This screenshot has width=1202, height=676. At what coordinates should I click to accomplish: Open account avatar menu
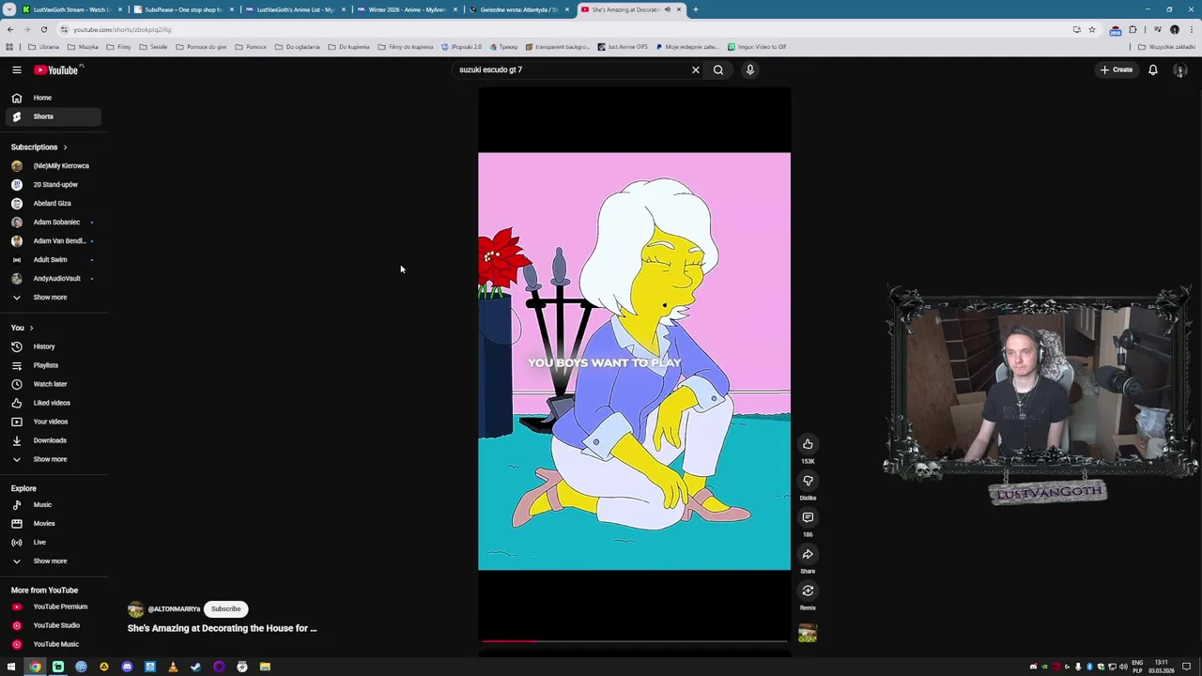(1180, 70)
